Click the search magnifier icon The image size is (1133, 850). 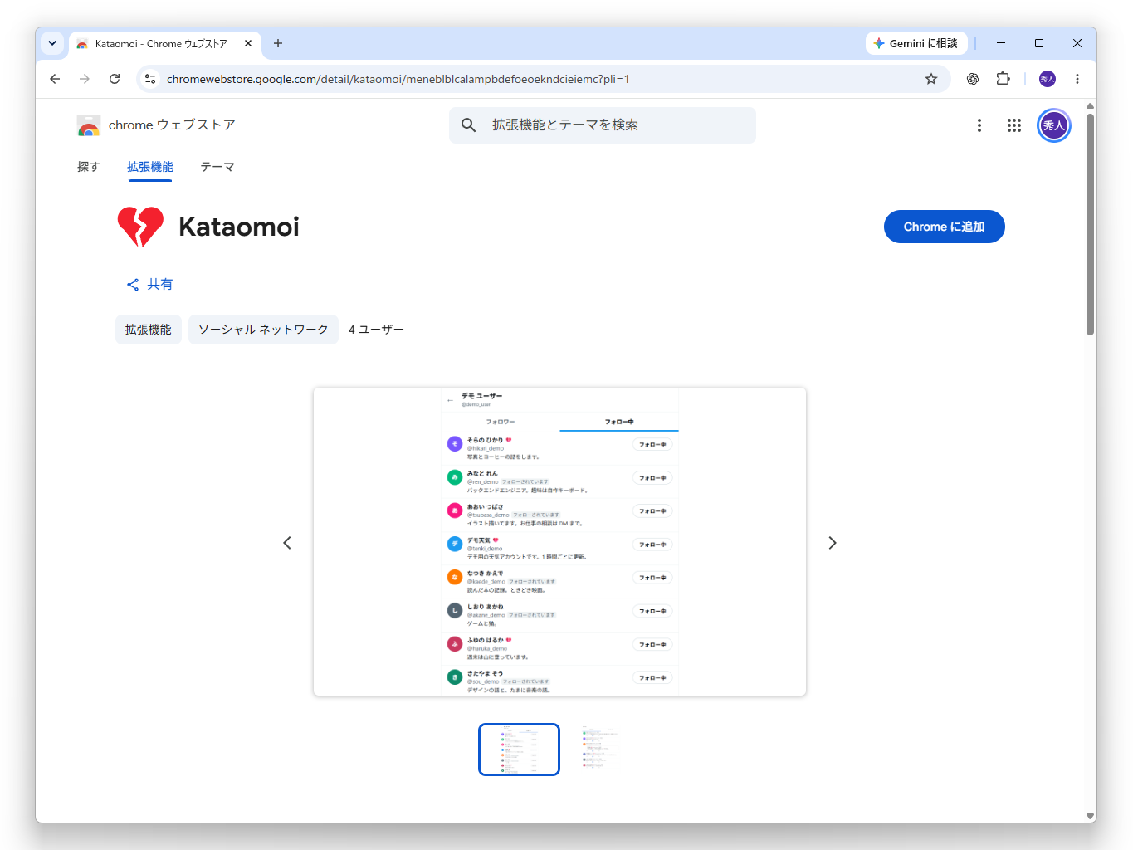point(469,125)
